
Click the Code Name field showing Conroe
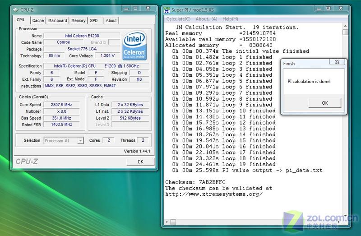(63, 42)
